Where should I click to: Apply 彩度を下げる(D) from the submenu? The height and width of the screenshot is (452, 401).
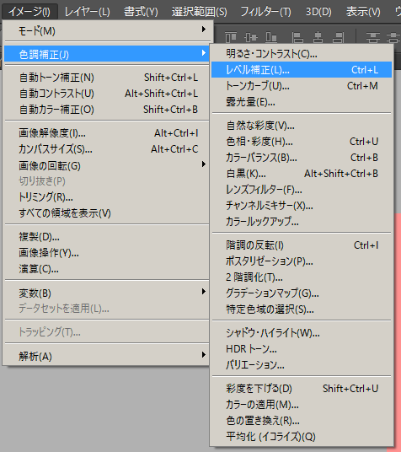(302, 389)
